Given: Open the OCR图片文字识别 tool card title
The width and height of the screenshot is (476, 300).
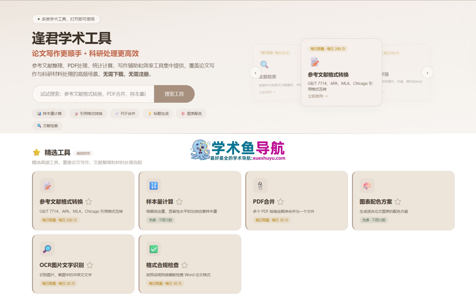Looking at the screenshot, I should [x=62, y=265].
